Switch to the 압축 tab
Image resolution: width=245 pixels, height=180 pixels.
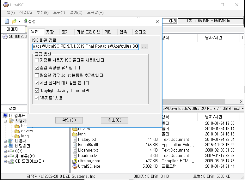(125, 32)
